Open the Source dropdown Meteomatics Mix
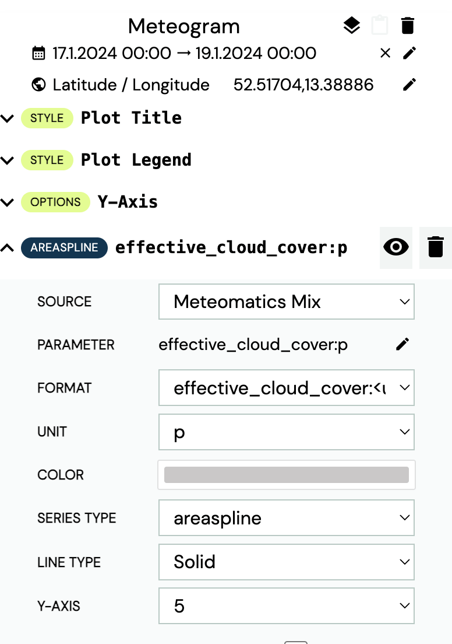This screenshot has width=452, height=644. coord(286,302)
